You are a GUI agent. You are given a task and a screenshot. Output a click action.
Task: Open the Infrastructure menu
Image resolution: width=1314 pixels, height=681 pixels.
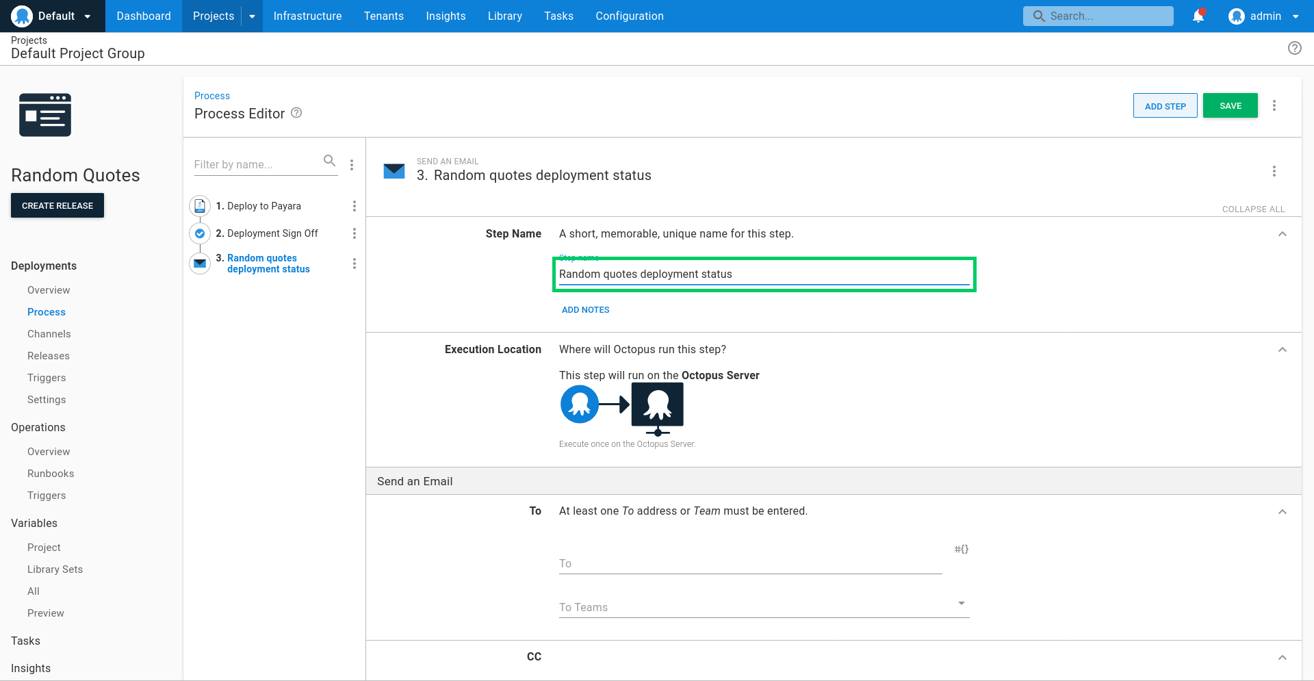pos(307,16)
